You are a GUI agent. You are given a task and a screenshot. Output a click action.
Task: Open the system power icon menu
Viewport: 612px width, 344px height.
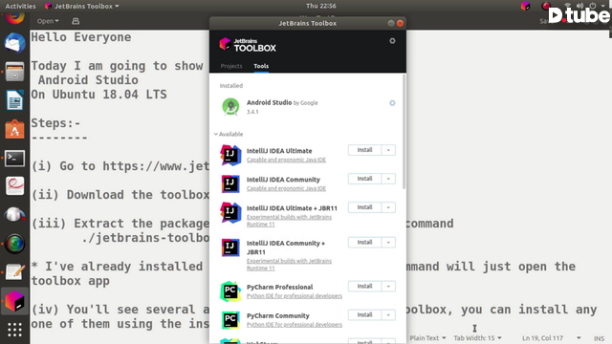pyautogui.click(x=593, y=6)
